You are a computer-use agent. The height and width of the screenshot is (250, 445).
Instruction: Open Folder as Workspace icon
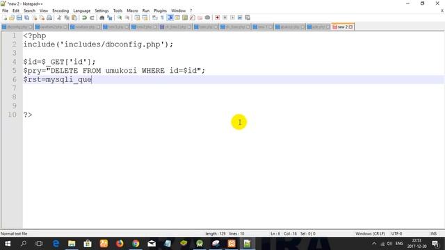tap(200, 17)
